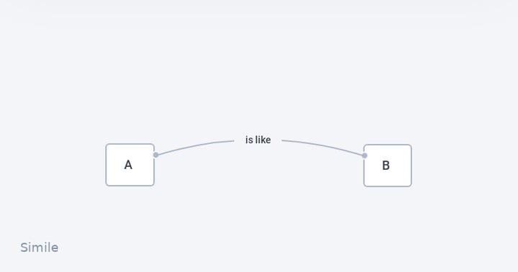Click the connector dot on node B
Screen dimensions: 518x272
364,155
